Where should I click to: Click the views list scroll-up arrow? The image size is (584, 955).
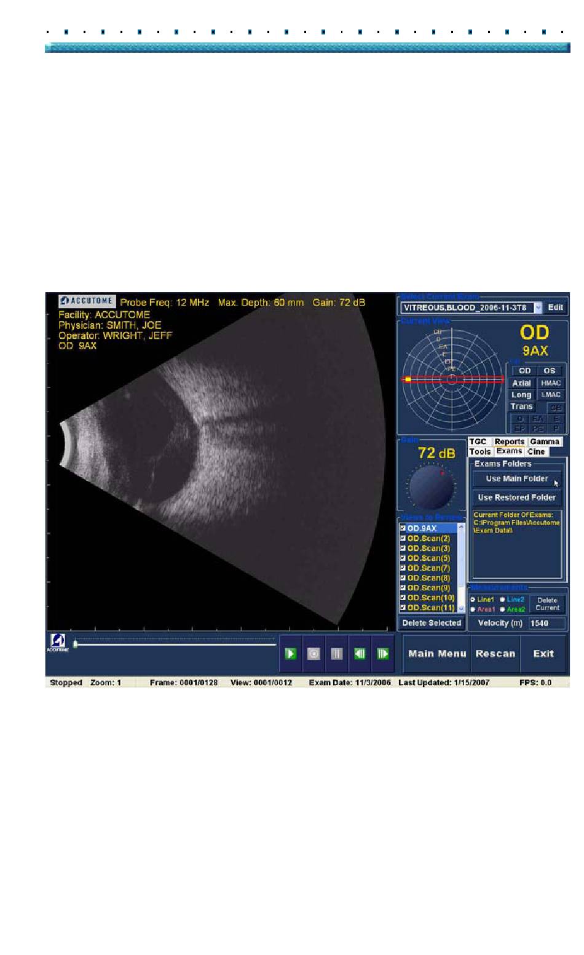click(x=462, y=528)
